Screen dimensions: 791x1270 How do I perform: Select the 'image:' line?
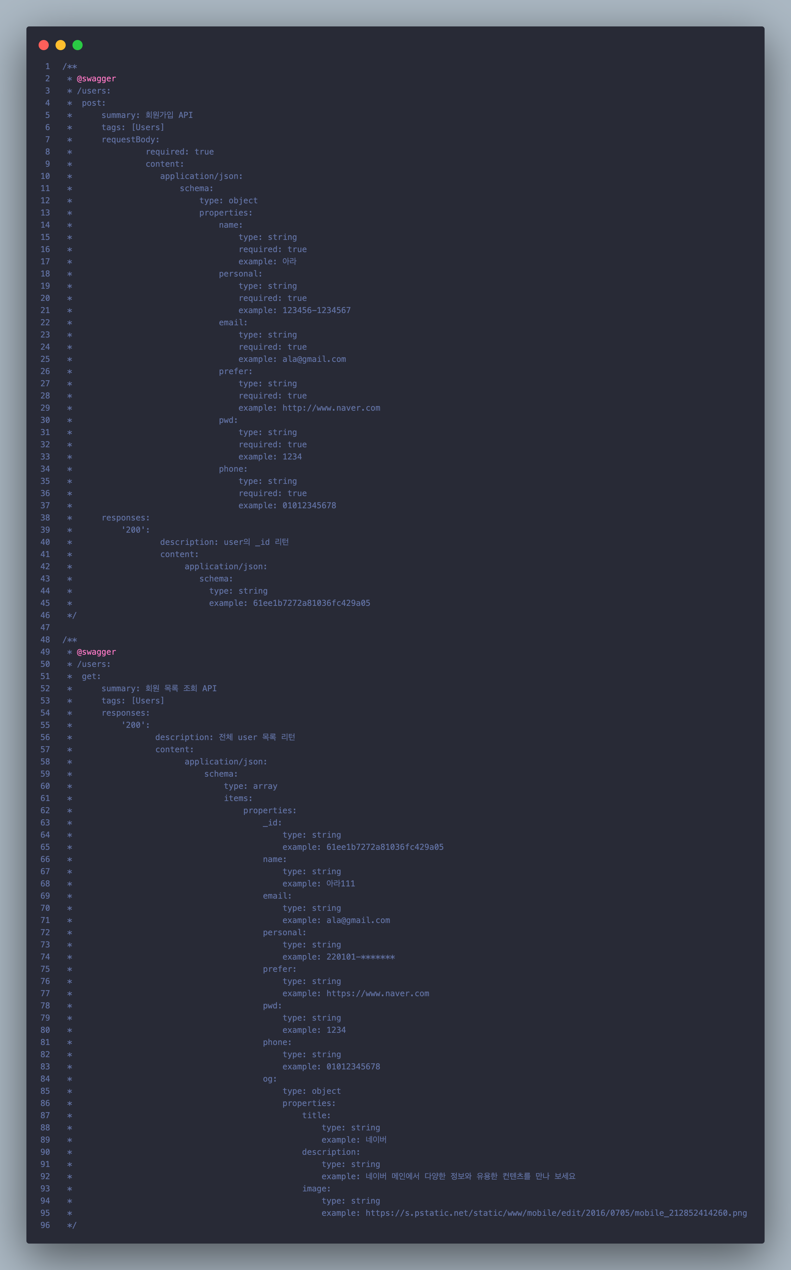coord(317,1189)
